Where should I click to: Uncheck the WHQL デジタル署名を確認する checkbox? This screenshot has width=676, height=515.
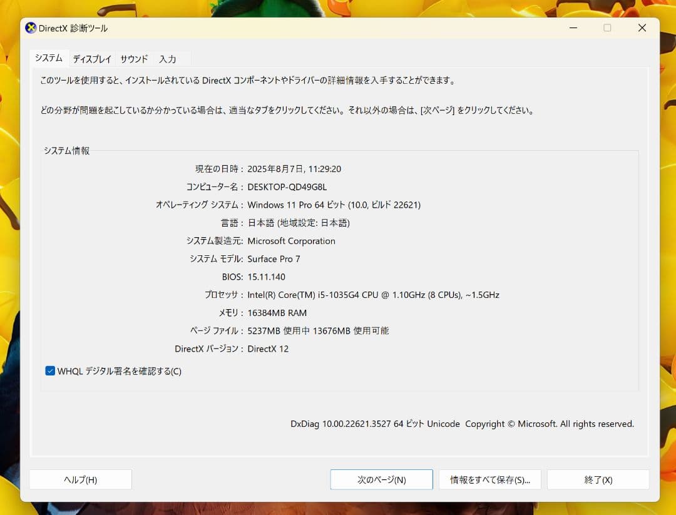pyautogui.click(x=50, y=370)
